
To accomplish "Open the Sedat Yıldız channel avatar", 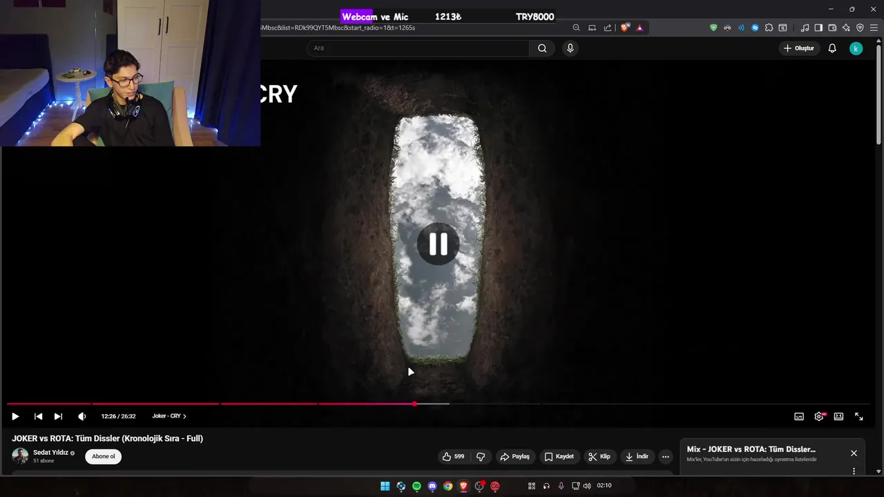I will 20,456.
